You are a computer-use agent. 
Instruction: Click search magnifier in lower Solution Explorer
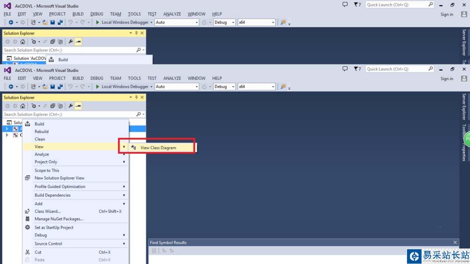tap(139, 114)
